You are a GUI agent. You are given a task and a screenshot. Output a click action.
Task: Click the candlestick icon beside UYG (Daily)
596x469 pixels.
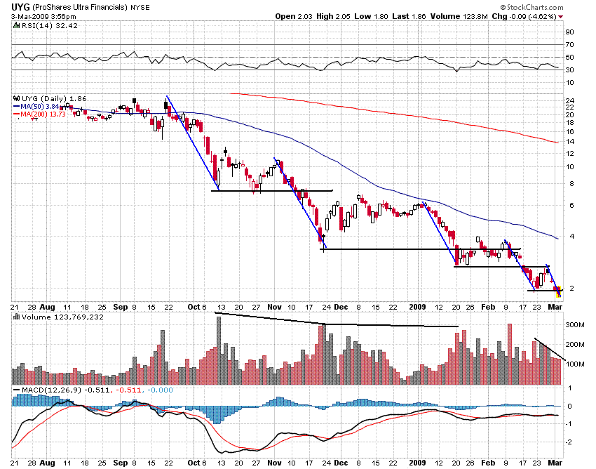[16, 98]
